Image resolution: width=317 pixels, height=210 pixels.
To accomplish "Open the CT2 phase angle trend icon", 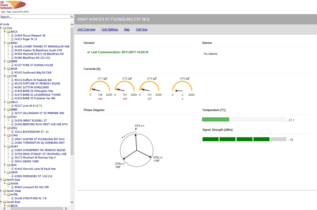I will pos(161,157).
